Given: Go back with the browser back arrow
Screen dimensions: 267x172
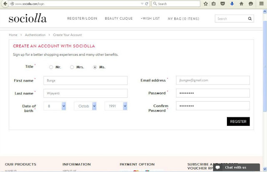Looking at the screenshot, I should pyautogui.click(x=5, y=4).
